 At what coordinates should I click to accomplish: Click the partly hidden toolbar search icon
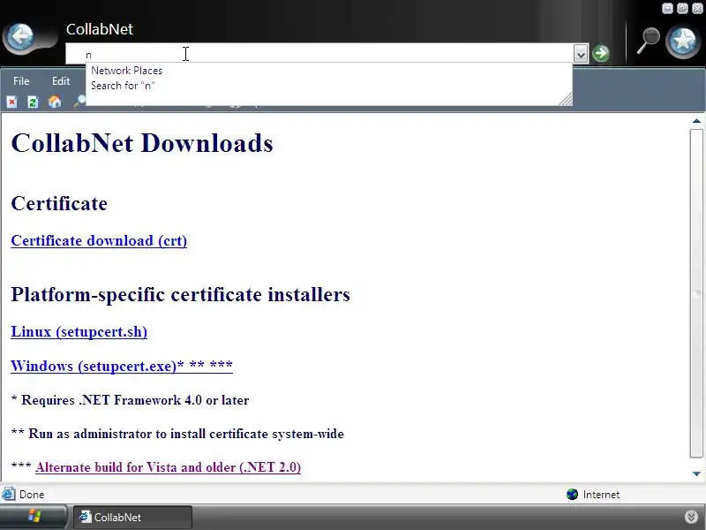point(79,101)
